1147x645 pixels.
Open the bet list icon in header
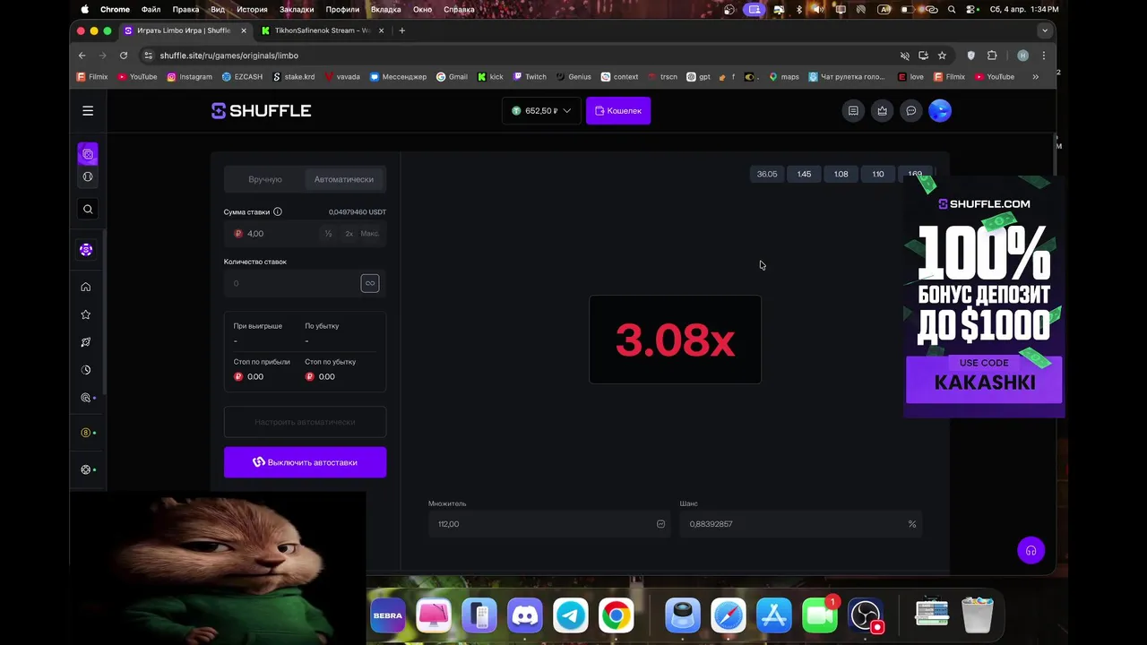pyautogui.click(x=853, y=111)
